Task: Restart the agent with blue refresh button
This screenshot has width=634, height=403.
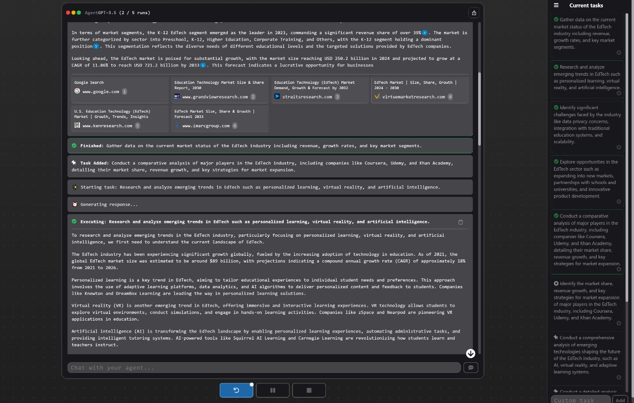Action: 236,390
